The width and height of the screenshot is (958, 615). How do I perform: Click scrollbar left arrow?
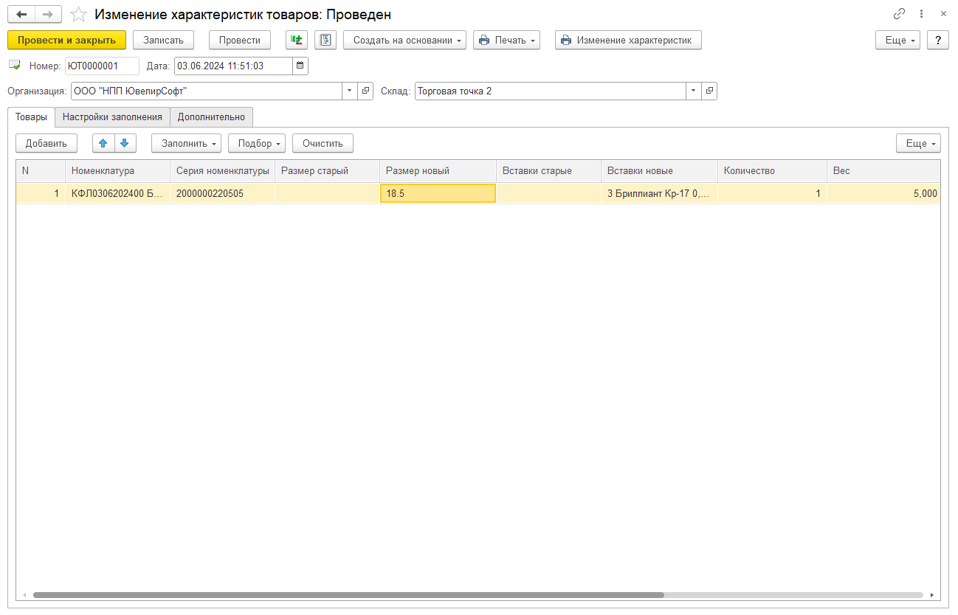pos(24,594)
